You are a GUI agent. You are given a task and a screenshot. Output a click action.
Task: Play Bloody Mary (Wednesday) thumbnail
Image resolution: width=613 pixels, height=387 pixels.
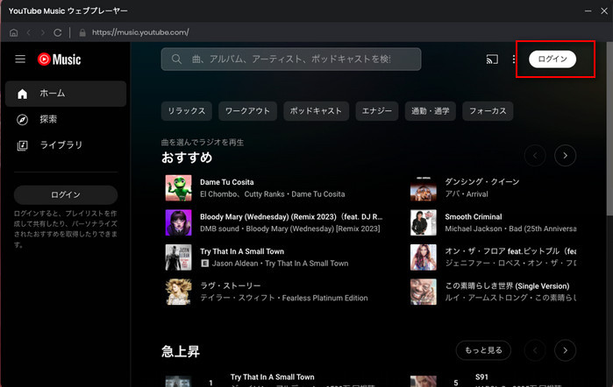click(178, 222)
